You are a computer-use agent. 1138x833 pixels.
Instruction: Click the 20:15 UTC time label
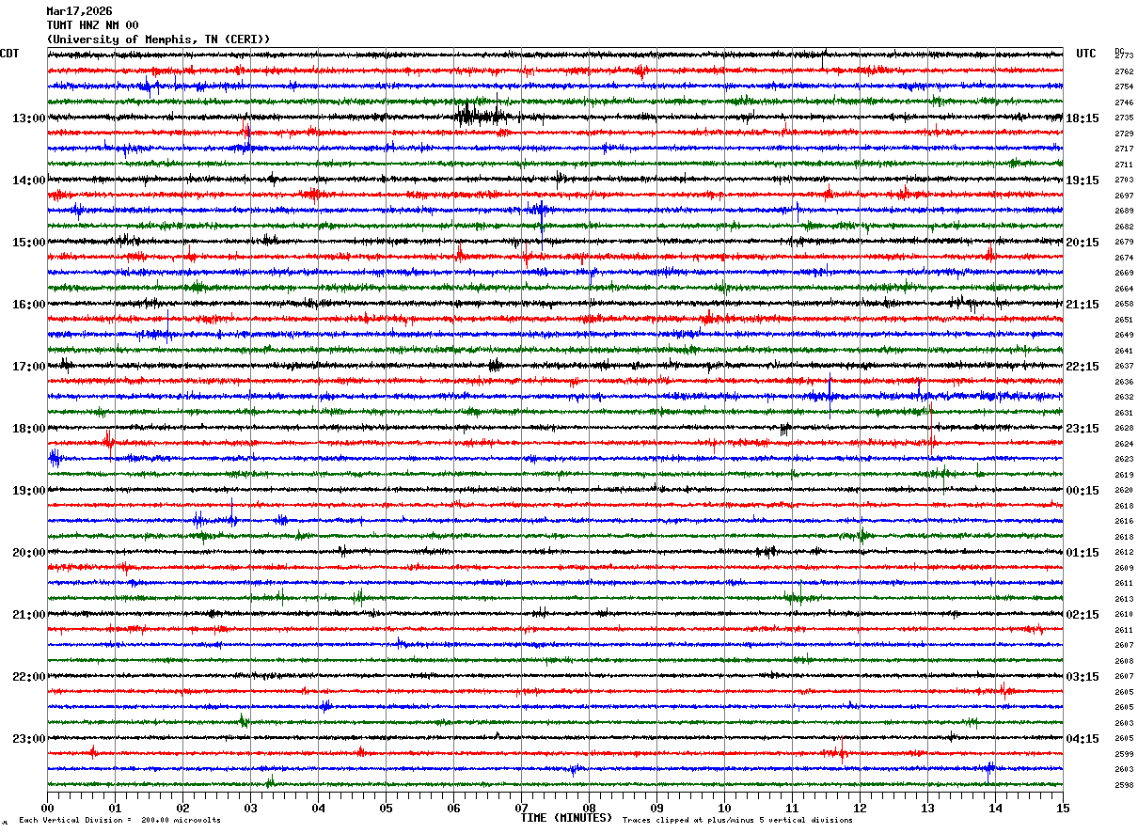click(1083, 243)
